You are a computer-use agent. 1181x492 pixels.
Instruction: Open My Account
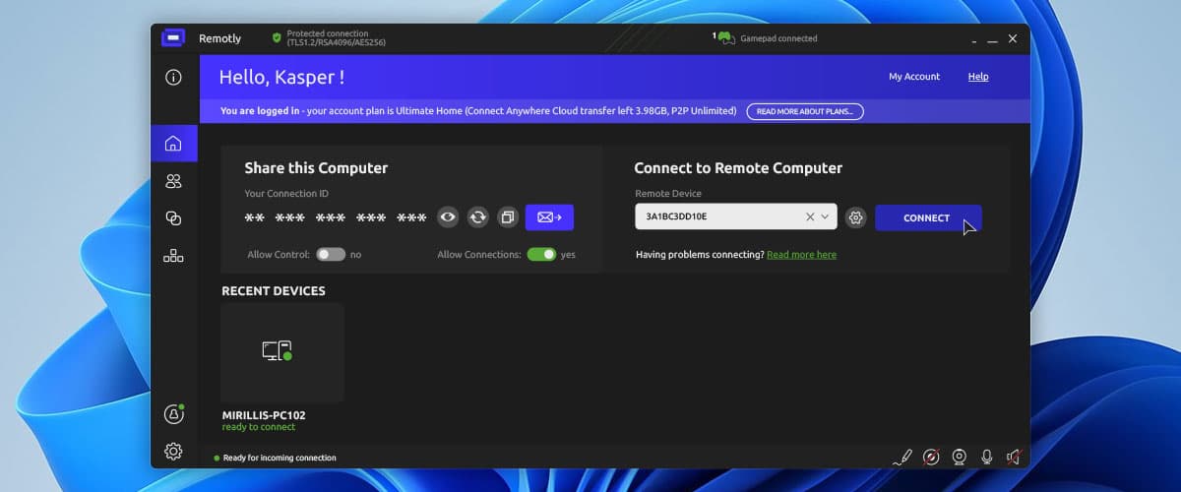pyautogui.click(x=914, y=77)
